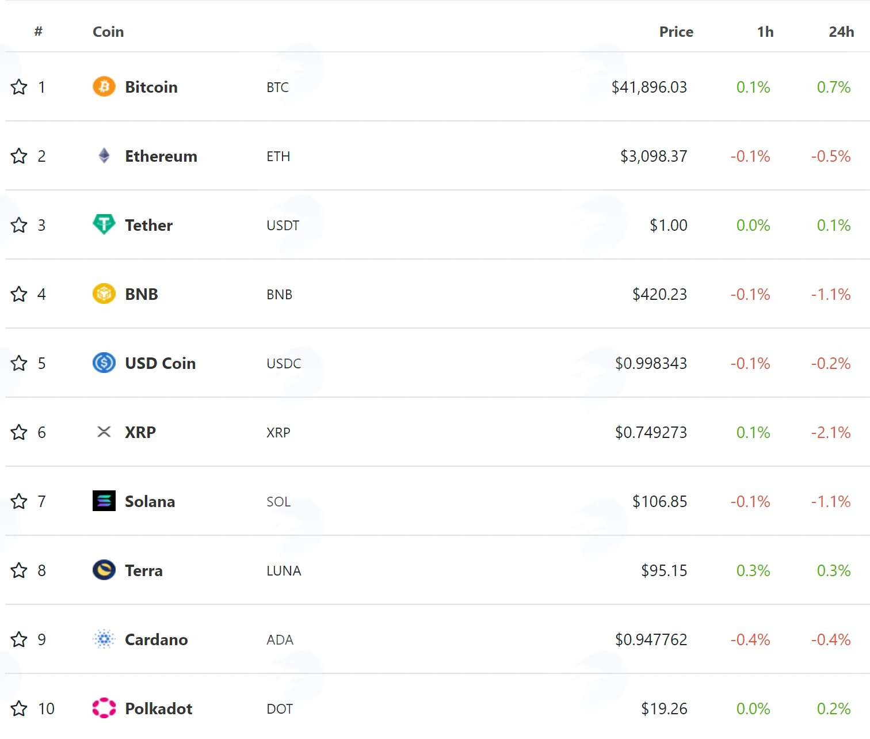
Task: Click the Solana logo icon
Action: [x=104, y=501]
